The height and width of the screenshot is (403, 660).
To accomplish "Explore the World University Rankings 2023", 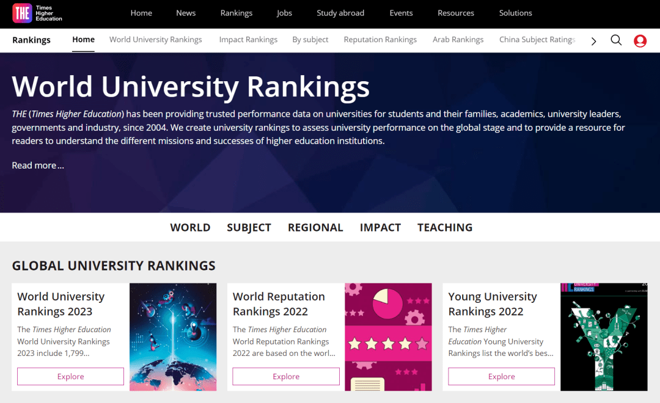I will pos(70,376).
